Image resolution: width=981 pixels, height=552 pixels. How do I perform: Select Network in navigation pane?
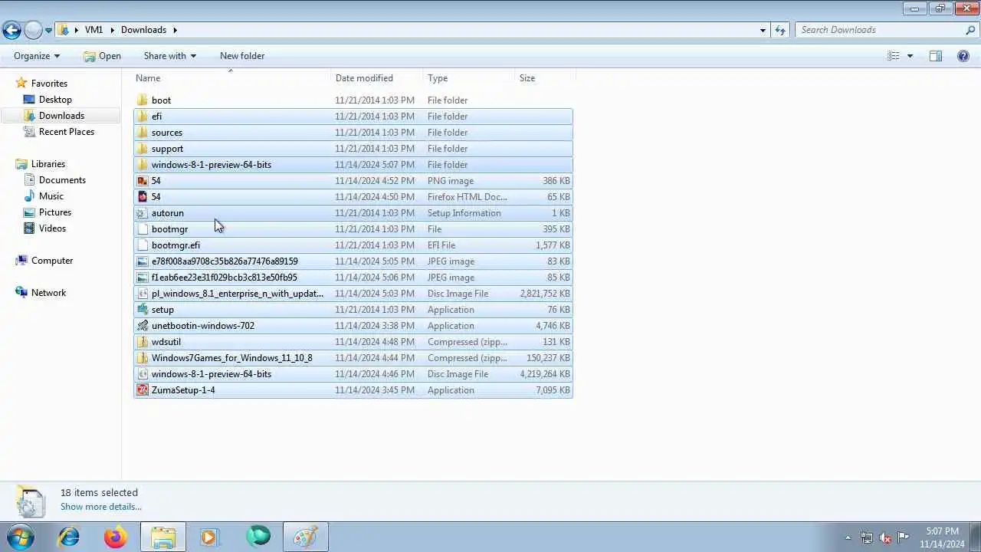(48, 293)
